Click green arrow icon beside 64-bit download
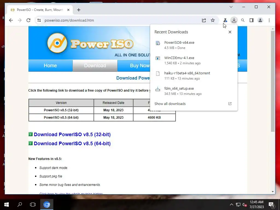This screenshot has width=280, height=210. coord(30,143)
